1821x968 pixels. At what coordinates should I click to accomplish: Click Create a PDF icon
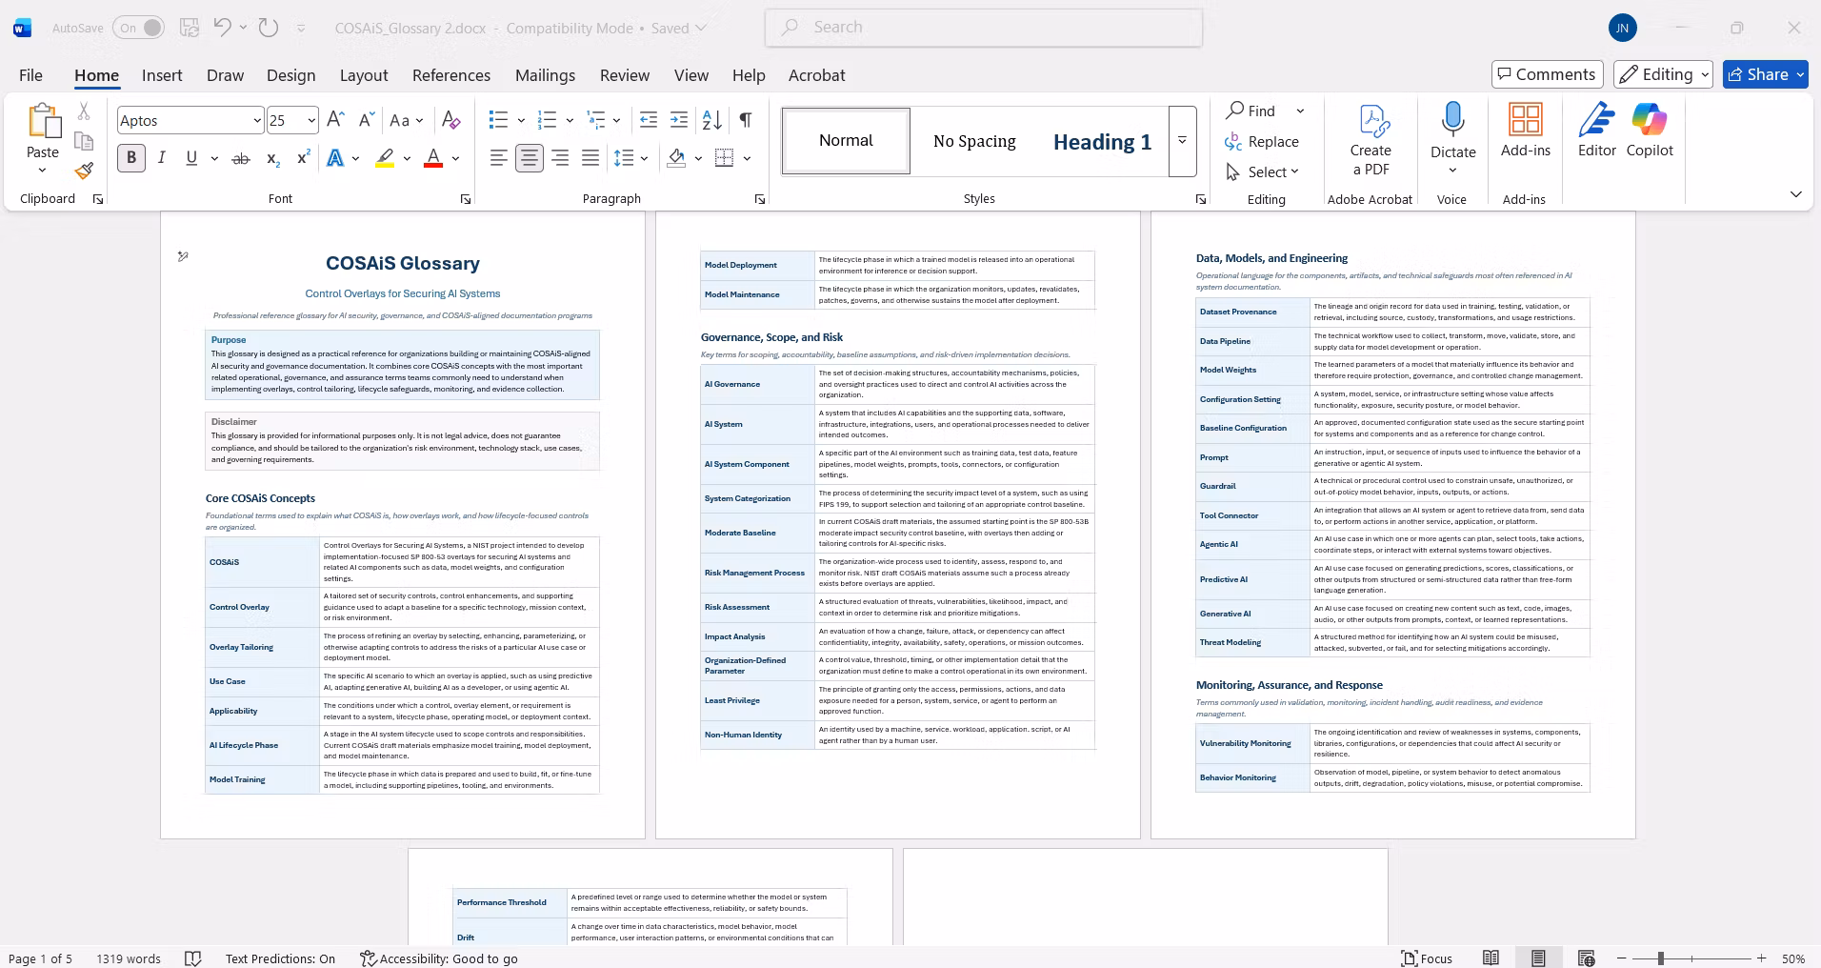[x=1371, y=140]
